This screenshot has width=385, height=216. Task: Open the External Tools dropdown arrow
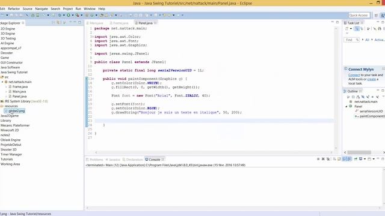click(82, 15)
